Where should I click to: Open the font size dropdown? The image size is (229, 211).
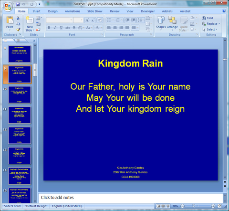tap(82, 20)
